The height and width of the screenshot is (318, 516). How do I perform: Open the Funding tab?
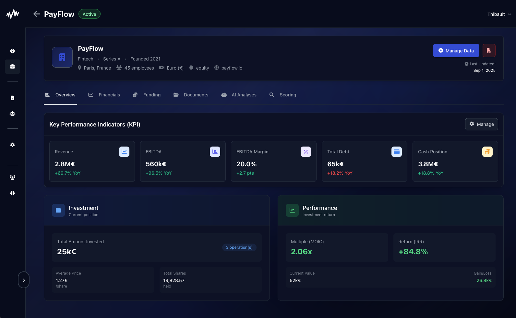coord(147,95)
